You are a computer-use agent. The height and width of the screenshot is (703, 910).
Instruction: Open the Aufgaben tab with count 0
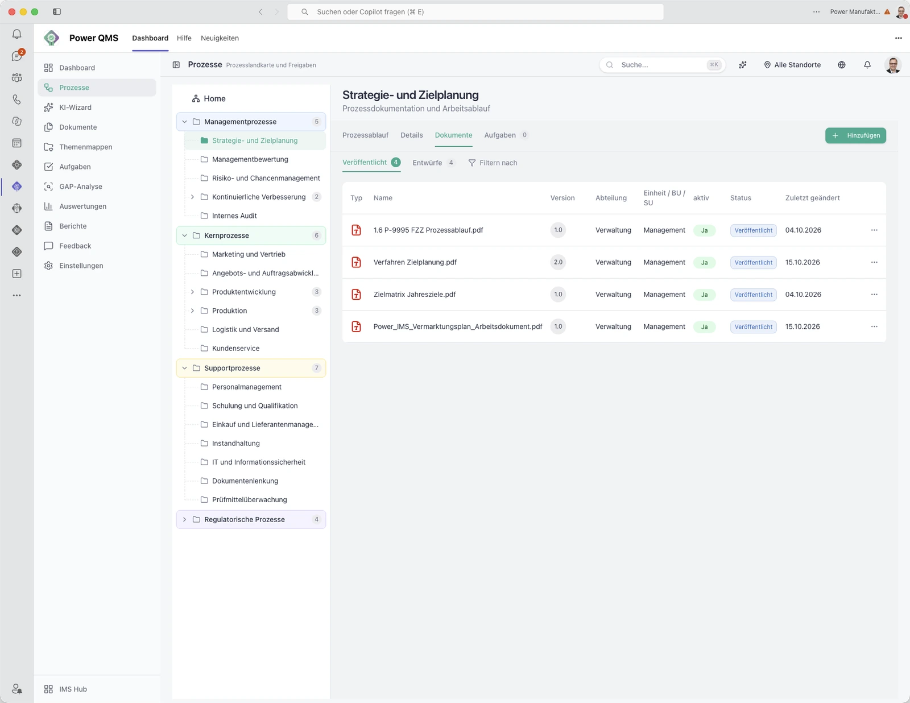coord(506,135)
